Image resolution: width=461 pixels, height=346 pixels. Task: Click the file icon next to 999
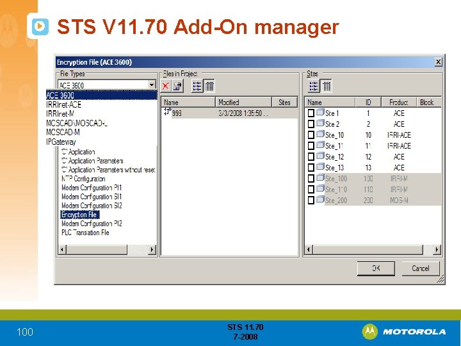(167, 111)
